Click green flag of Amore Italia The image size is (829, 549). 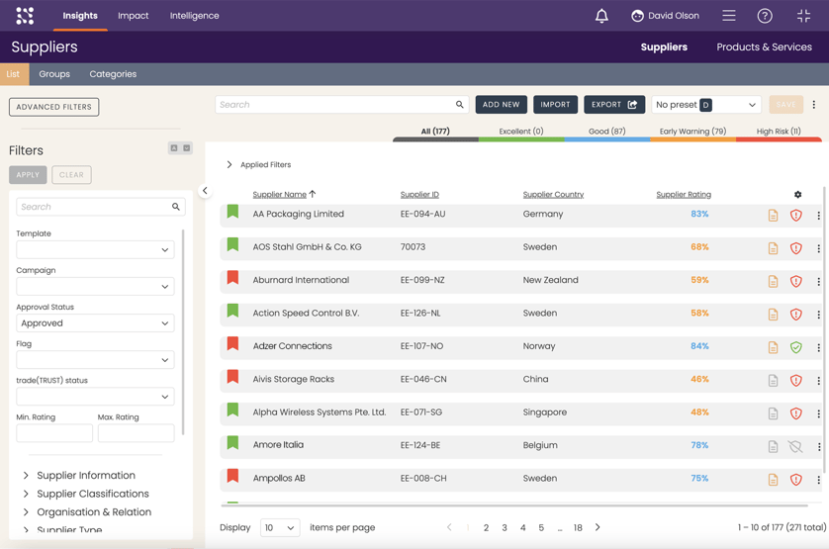[x=232, y=443]
